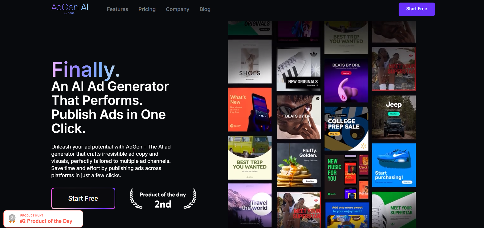Select the BEATS BY DRE sunglasses man ad

point(299,117)
